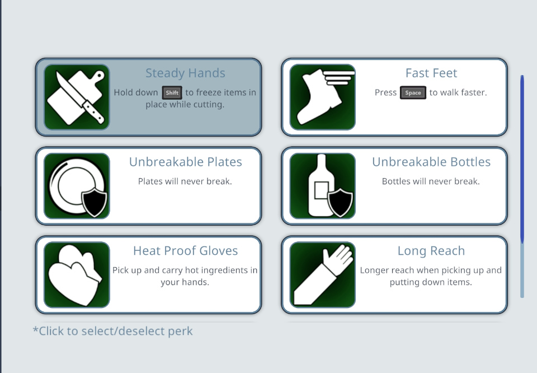Deselect the Steady Hands perk card

(x=149, y=97)
